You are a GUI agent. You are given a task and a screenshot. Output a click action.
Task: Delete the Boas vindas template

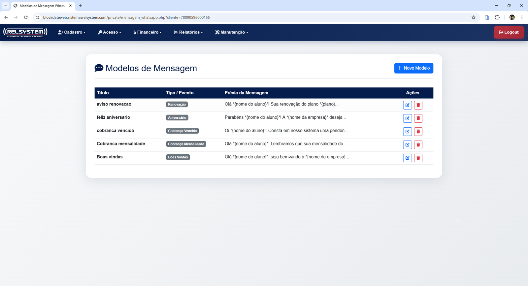(x=418, y=158)
